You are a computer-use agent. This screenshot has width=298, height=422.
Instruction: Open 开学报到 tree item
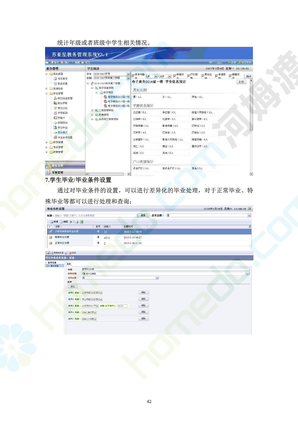coord(60,113)
